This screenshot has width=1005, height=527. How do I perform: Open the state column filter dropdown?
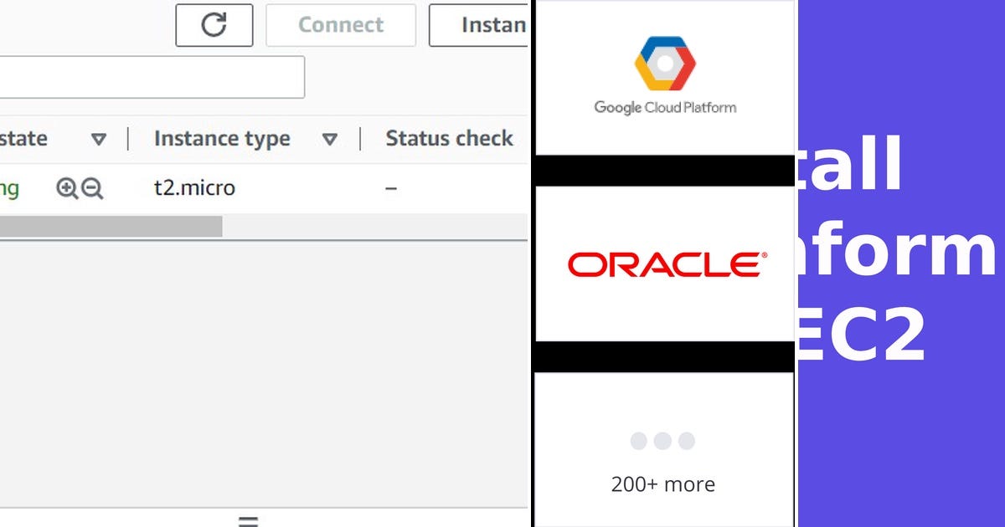pos(98,139)
